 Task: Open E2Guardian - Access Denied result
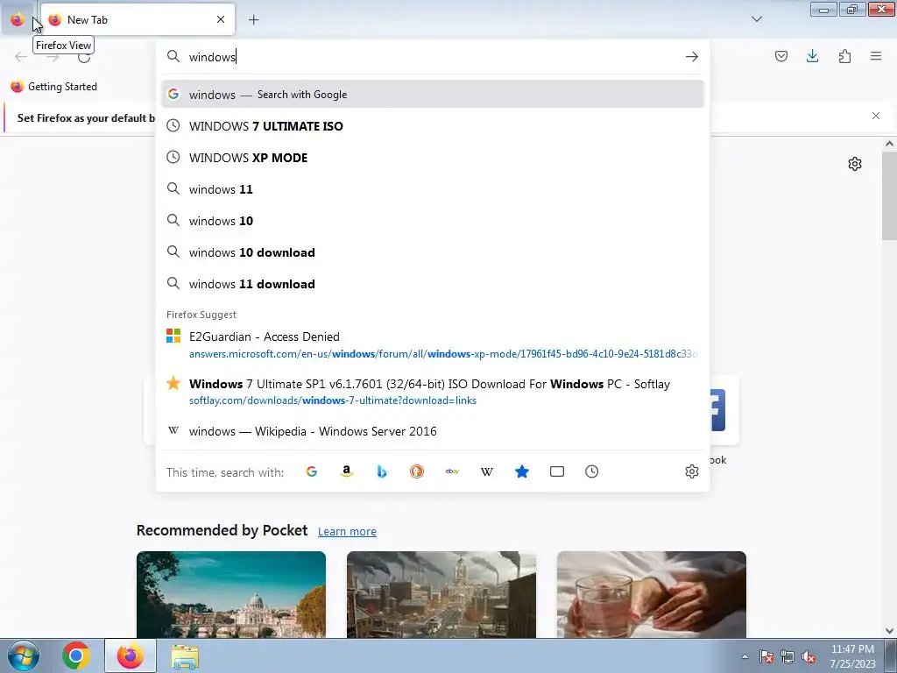tap(433, 344)
